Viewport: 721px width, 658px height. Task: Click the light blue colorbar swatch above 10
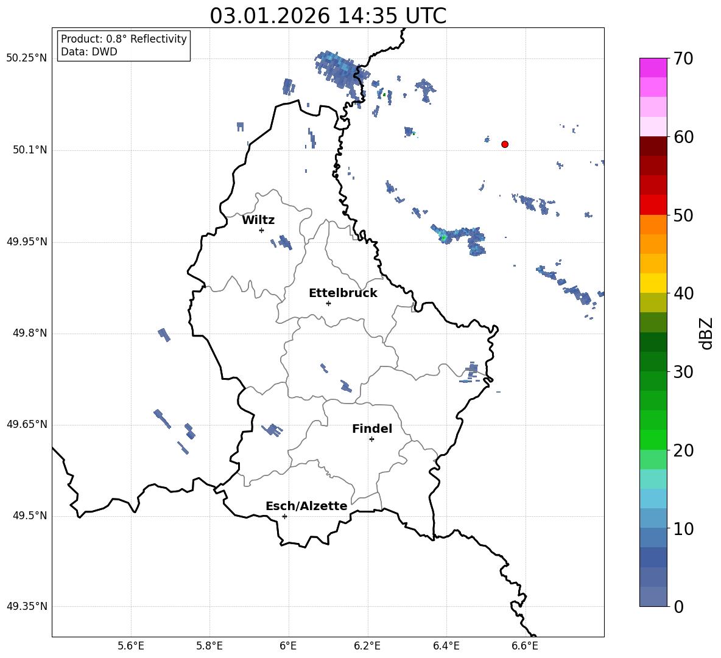653,518
